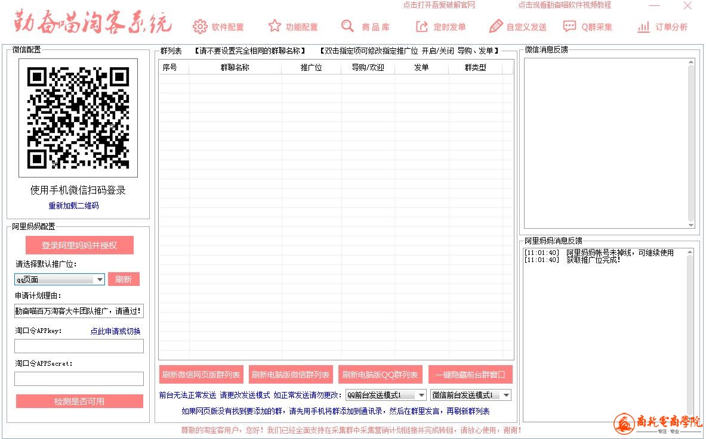Open the default 推广位 dropdown showing qq页面

60,279
